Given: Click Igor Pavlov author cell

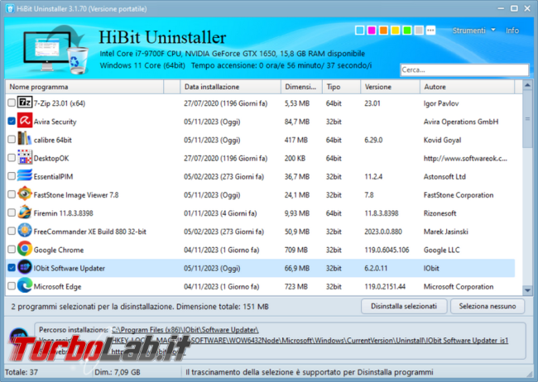Looking at the screenshot, I should (x=441, y=103).
